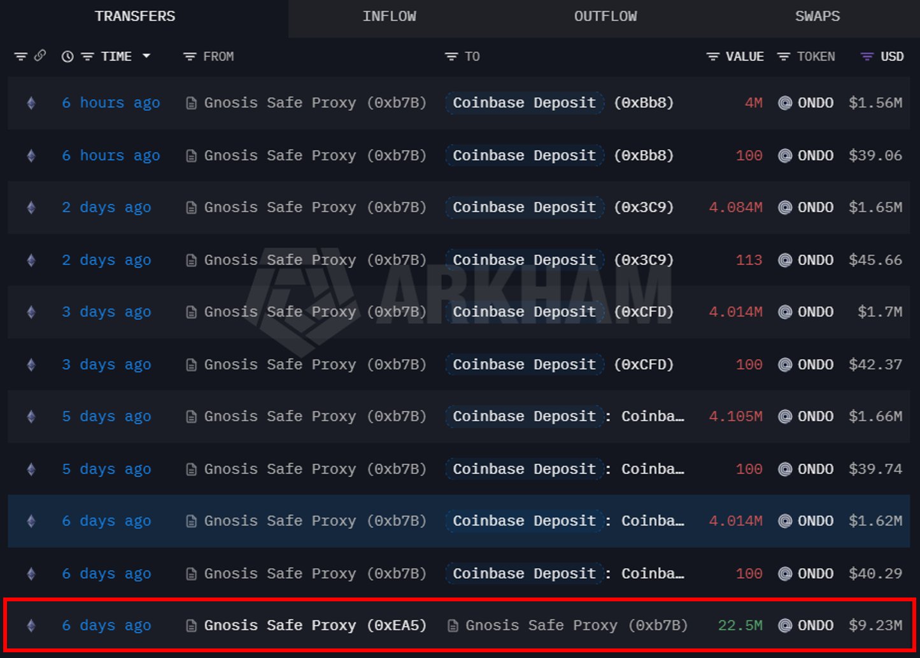Open the '6 hours ago' link in the $1.56M row
The width and height of the screenshot is (920, 658).
(x=111, y=103)
